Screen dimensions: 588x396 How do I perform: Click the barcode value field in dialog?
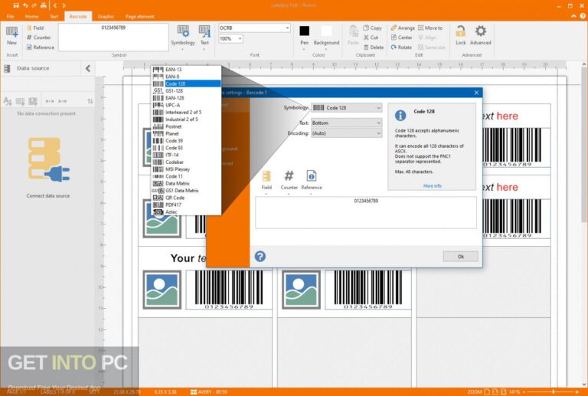coord(366,212)
